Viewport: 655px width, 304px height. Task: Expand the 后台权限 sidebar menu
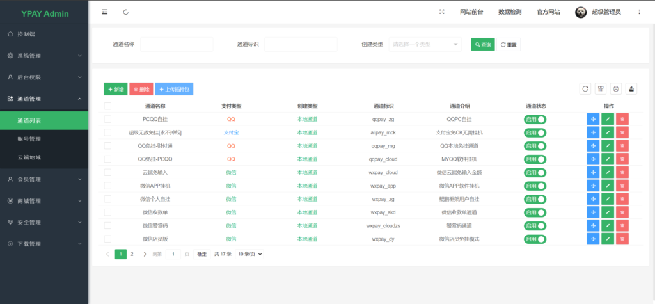[x=44, y=77]
